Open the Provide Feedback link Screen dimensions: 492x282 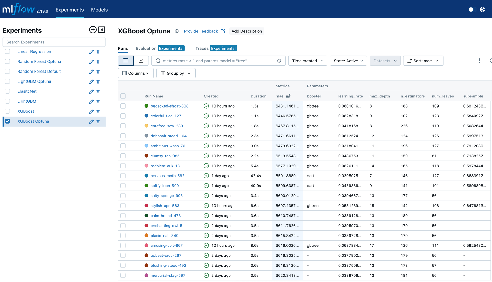pos(204,31)
